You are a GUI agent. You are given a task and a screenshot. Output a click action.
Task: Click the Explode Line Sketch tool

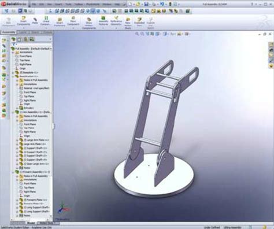[x=150, y=23]
